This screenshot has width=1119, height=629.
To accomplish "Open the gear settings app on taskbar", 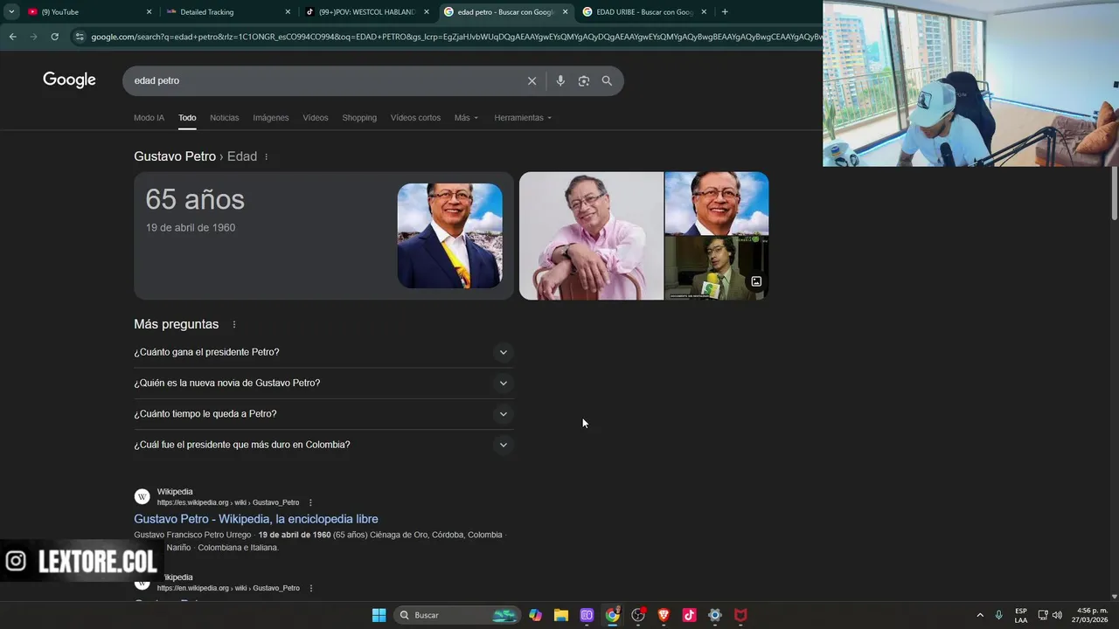I will [x=715, y=615].
